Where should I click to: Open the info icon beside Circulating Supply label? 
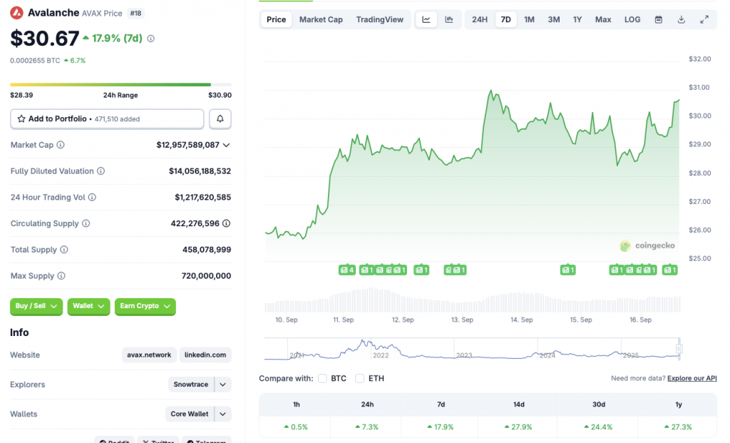point(86,223)
